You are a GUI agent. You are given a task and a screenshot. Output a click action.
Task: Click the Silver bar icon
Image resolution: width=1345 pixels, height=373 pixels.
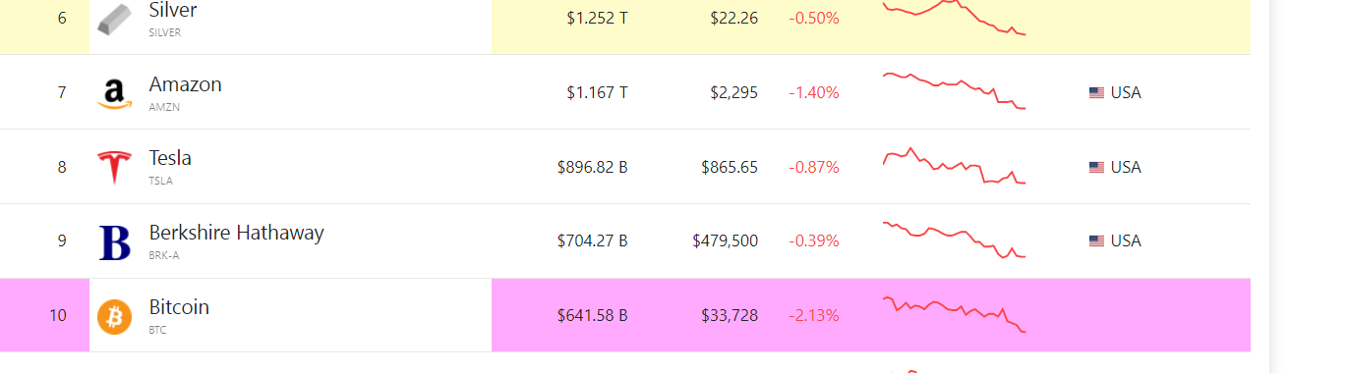[x=114, y=18]
